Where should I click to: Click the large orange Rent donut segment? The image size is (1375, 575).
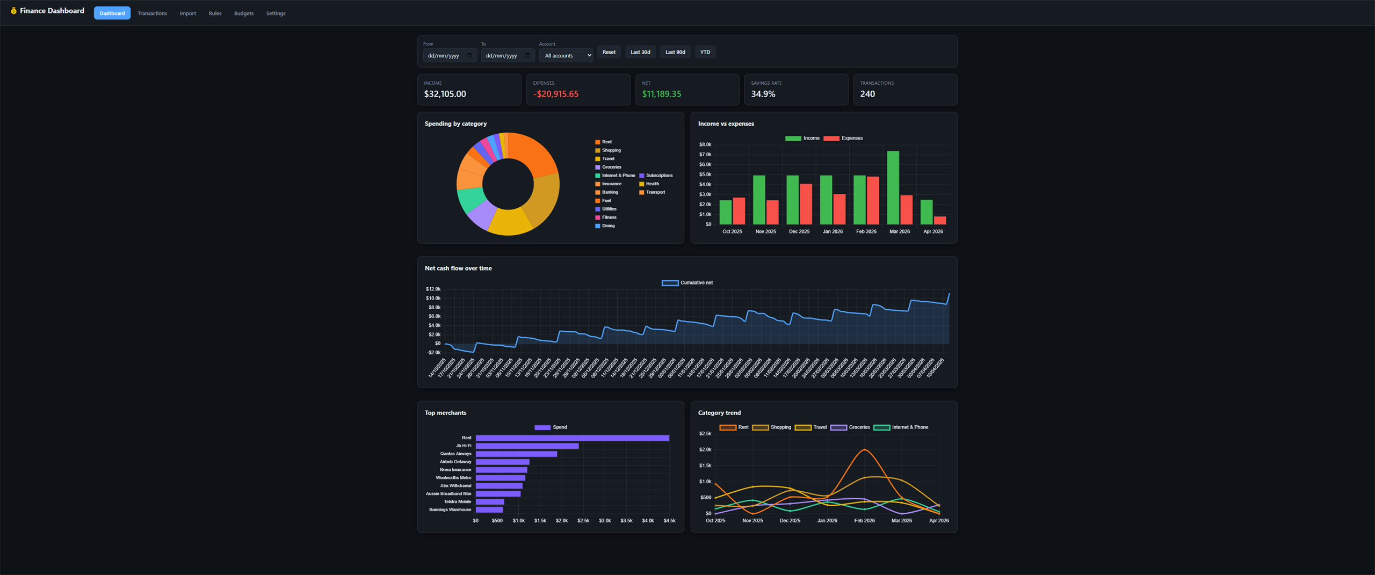[536, 154]
